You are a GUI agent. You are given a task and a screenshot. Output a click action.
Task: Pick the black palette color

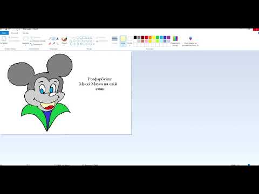(x=135, y=37)
